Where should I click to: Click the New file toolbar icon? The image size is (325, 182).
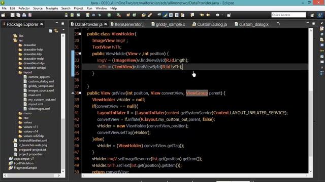(x=3, y=15)
